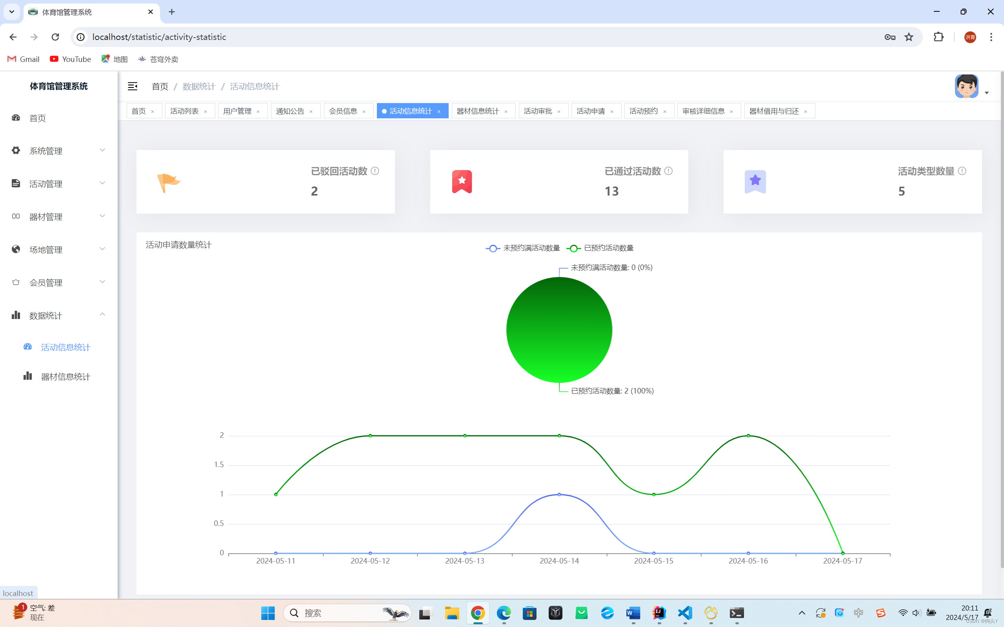Image resolution: width=1004 pixels, height=627 pixels.
Task: Open the avatar dropdown arrow
Action: pyautogui.click(x=987, y=93)
